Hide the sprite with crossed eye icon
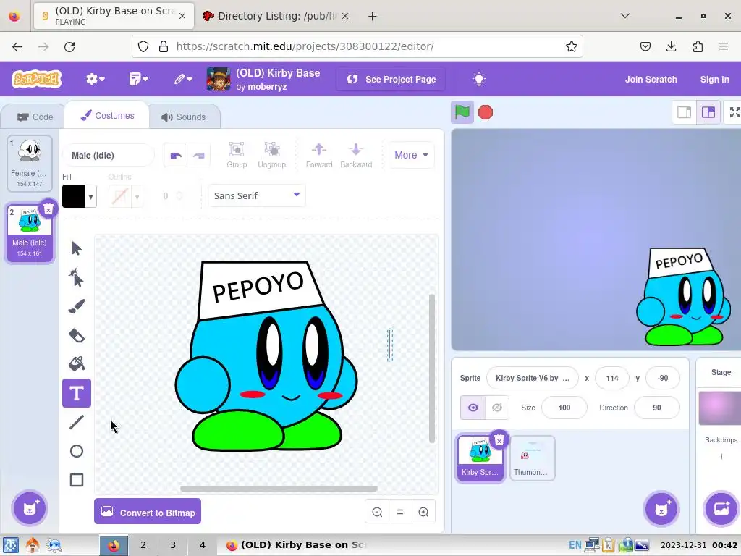 click(x=497, y=408)
